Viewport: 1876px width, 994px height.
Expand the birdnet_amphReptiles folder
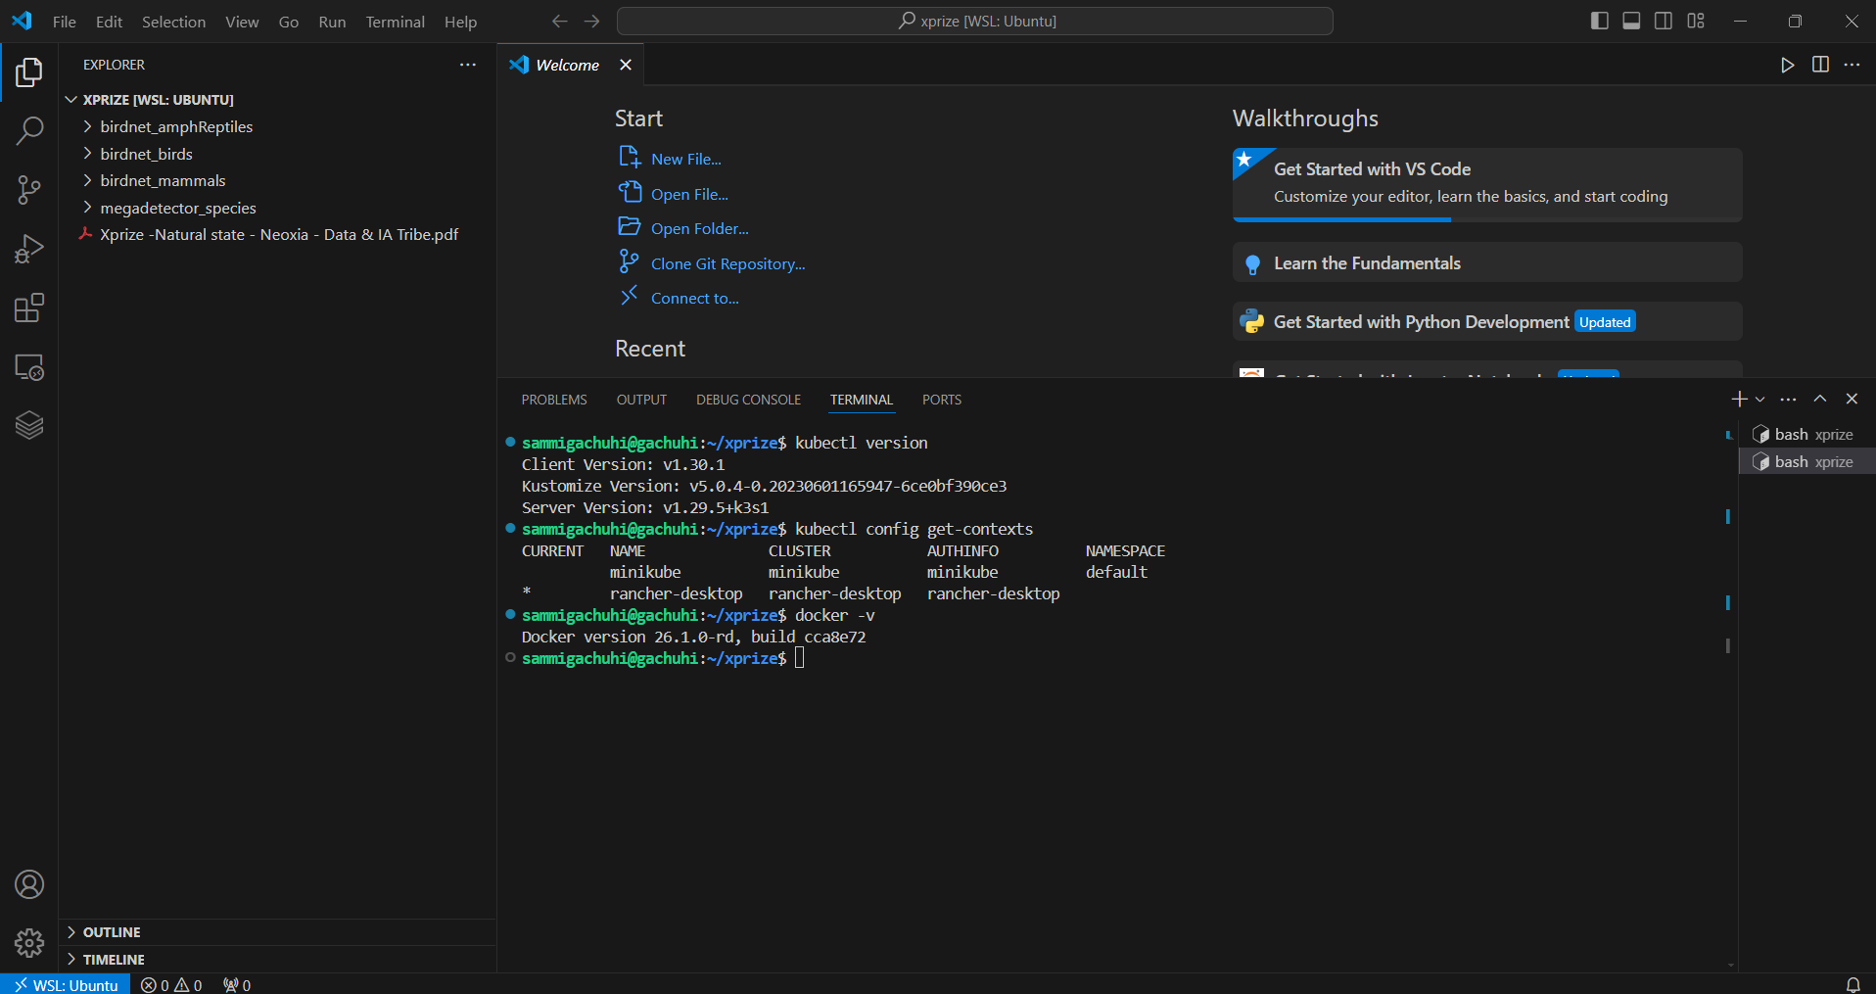pyautogui.click(x=176, y=126)
